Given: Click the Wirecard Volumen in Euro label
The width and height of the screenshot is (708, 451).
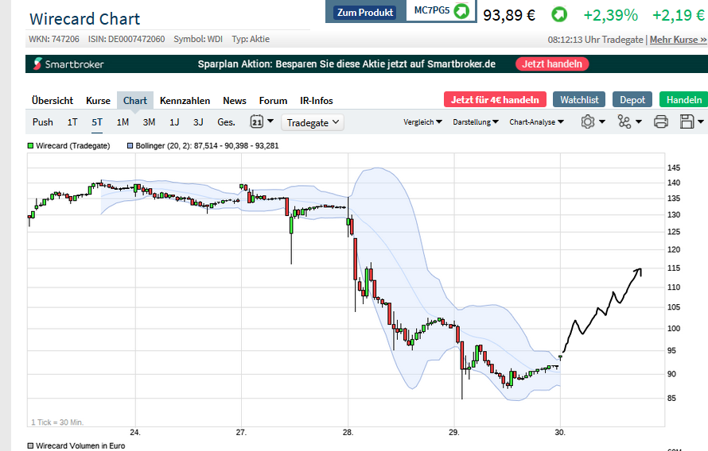Looking at the screenshot, I should coord(80,445).
